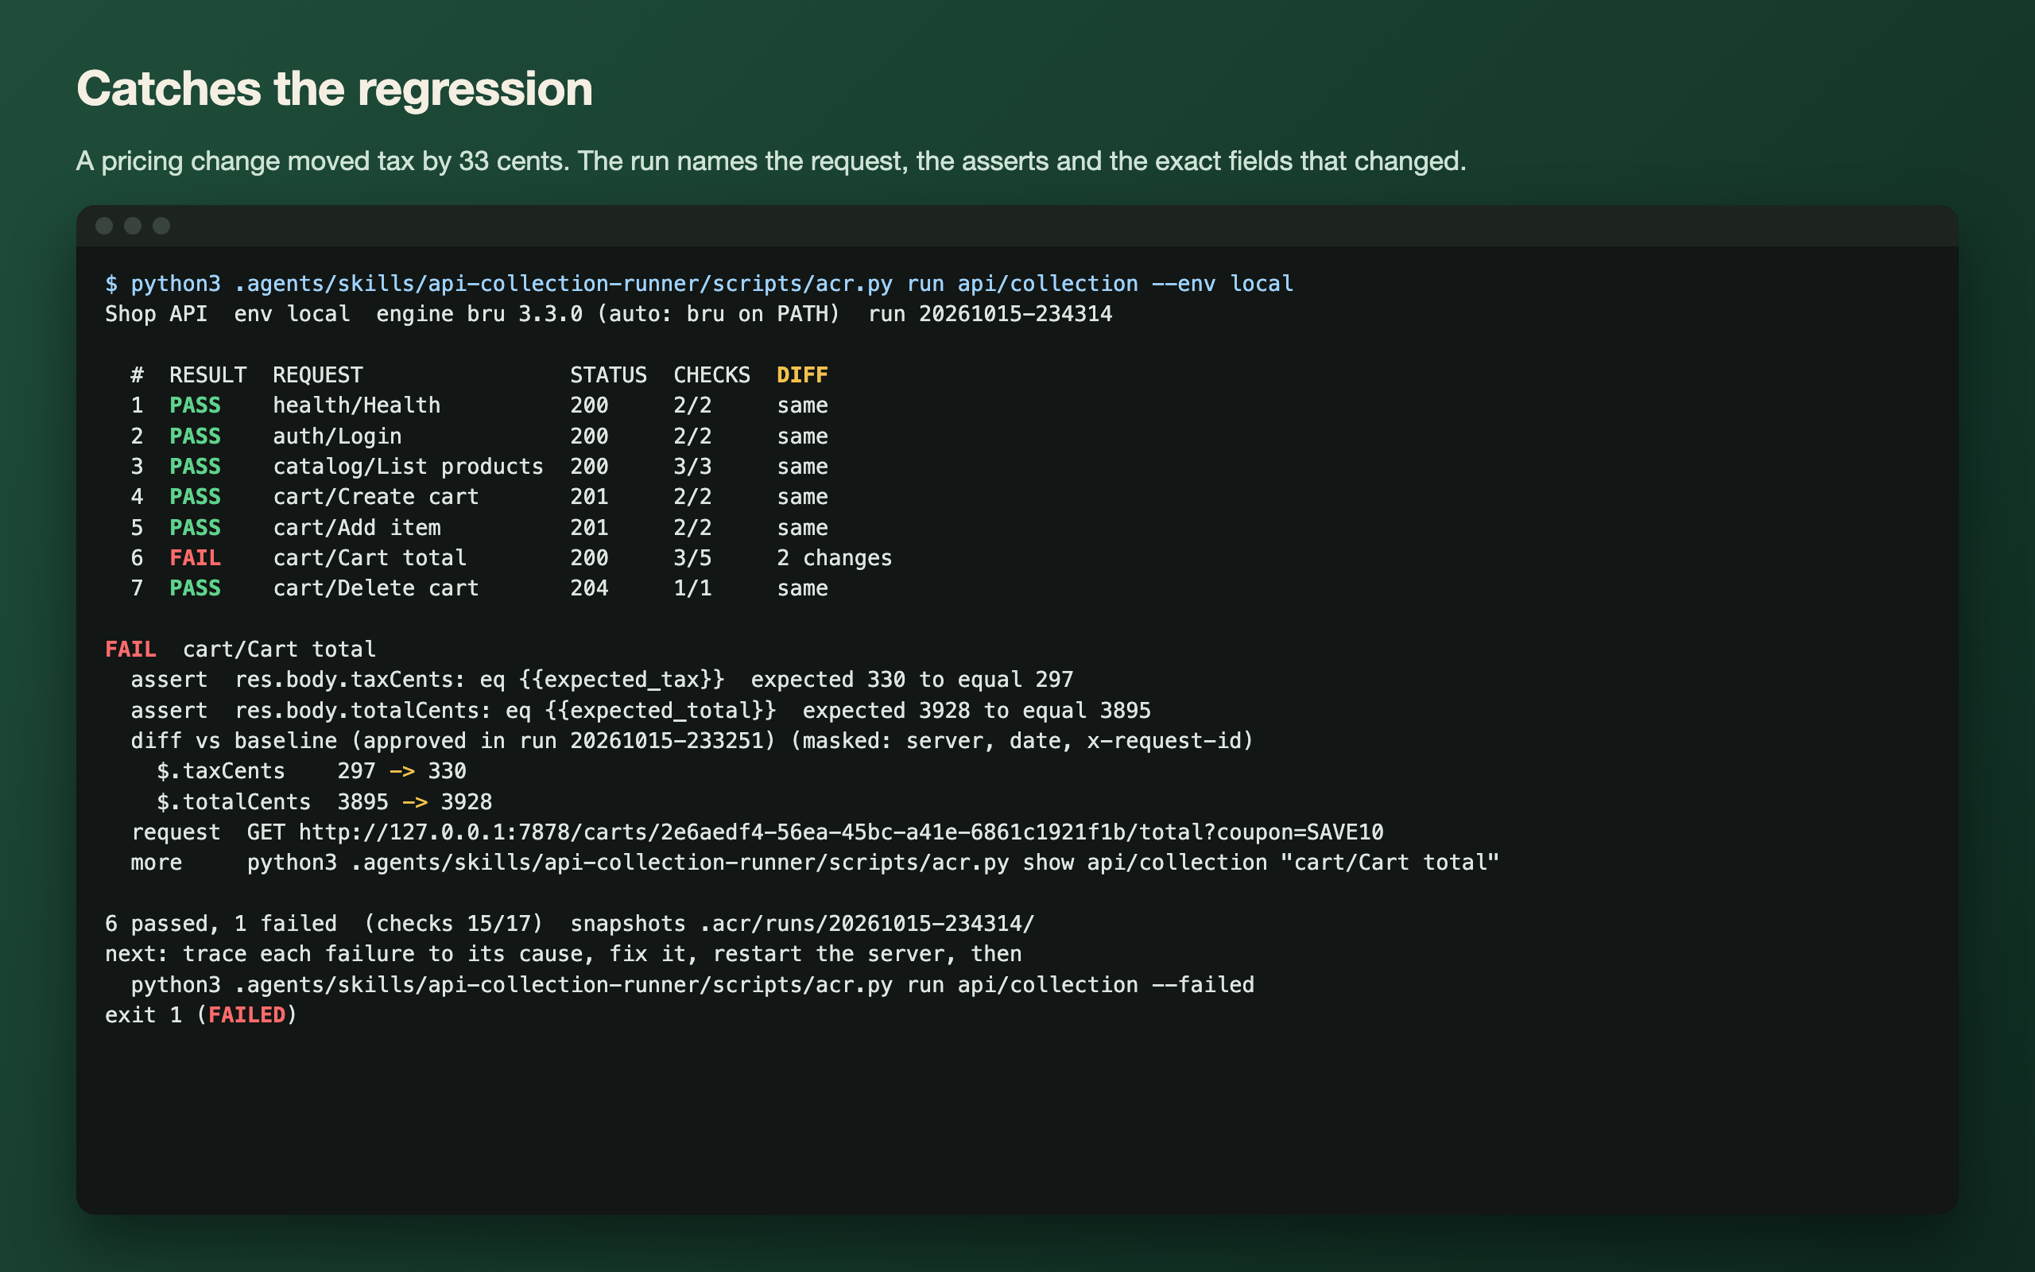The width and height of the screenshot is (2035, 1272).
Task: Click the red FAIL result in row 6
Action: point(195,558)
